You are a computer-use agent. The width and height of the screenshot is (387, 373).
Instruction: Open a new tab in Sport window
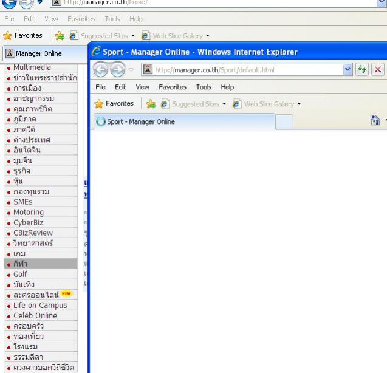click(x=284, y=122)
